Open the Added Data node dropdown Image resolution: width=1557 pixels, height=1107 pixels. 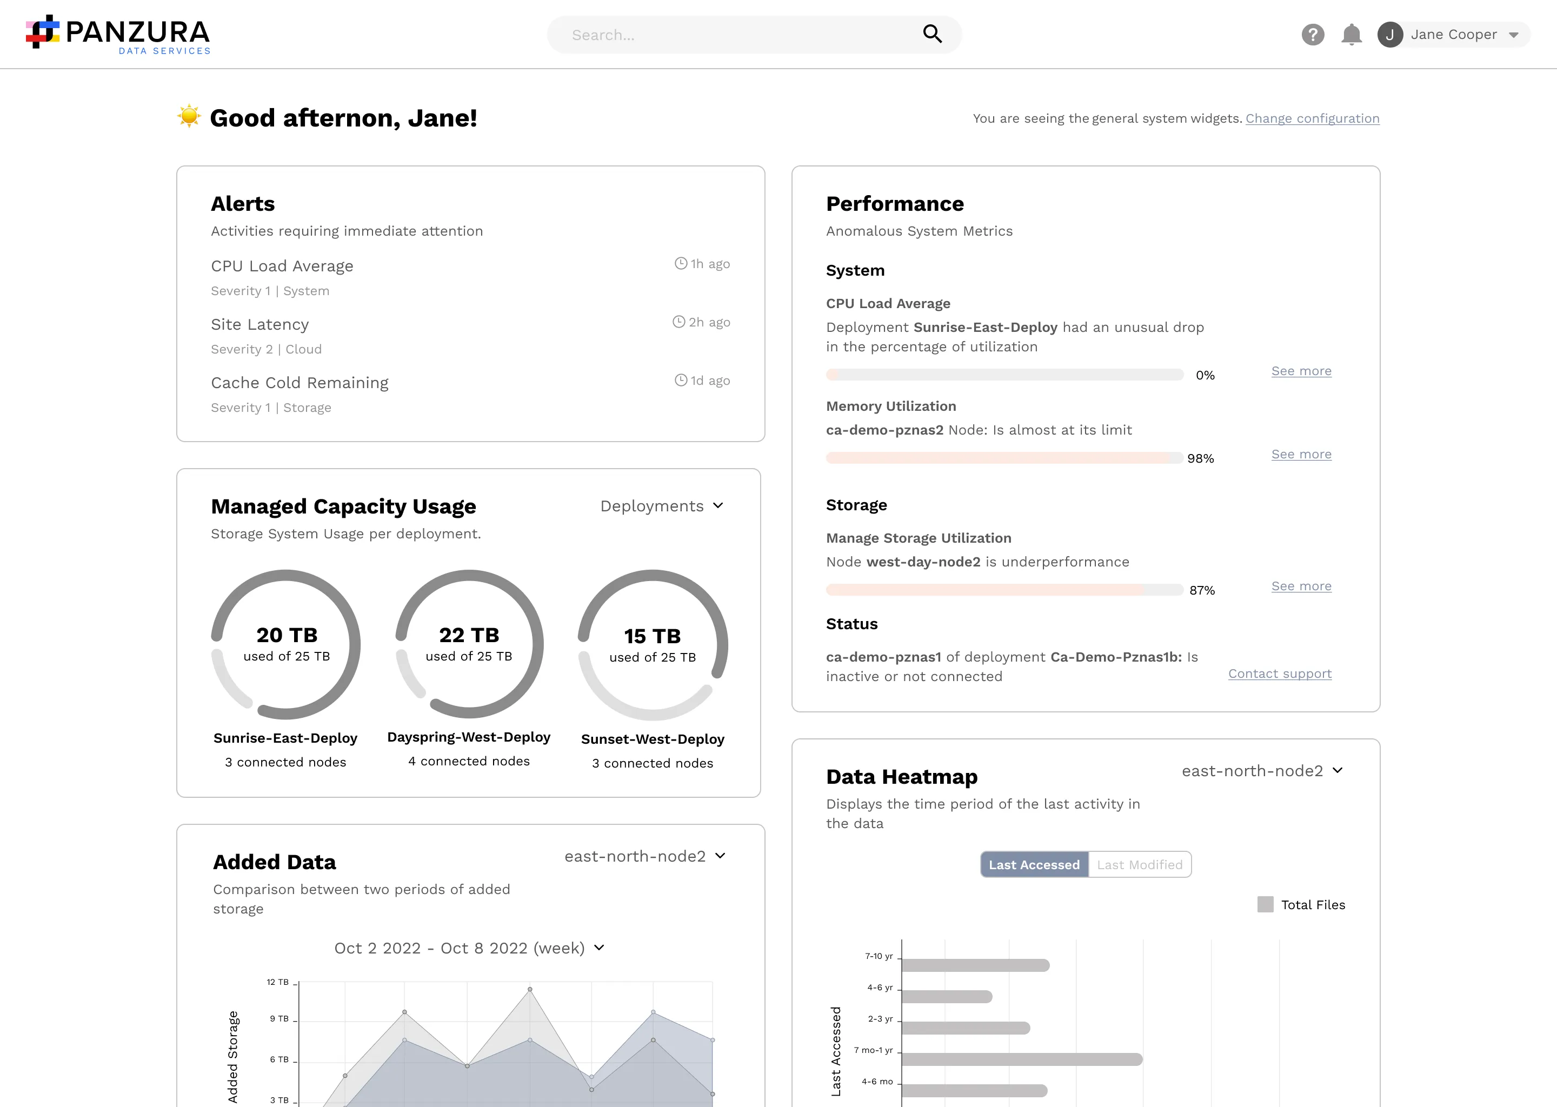(645, 856)
